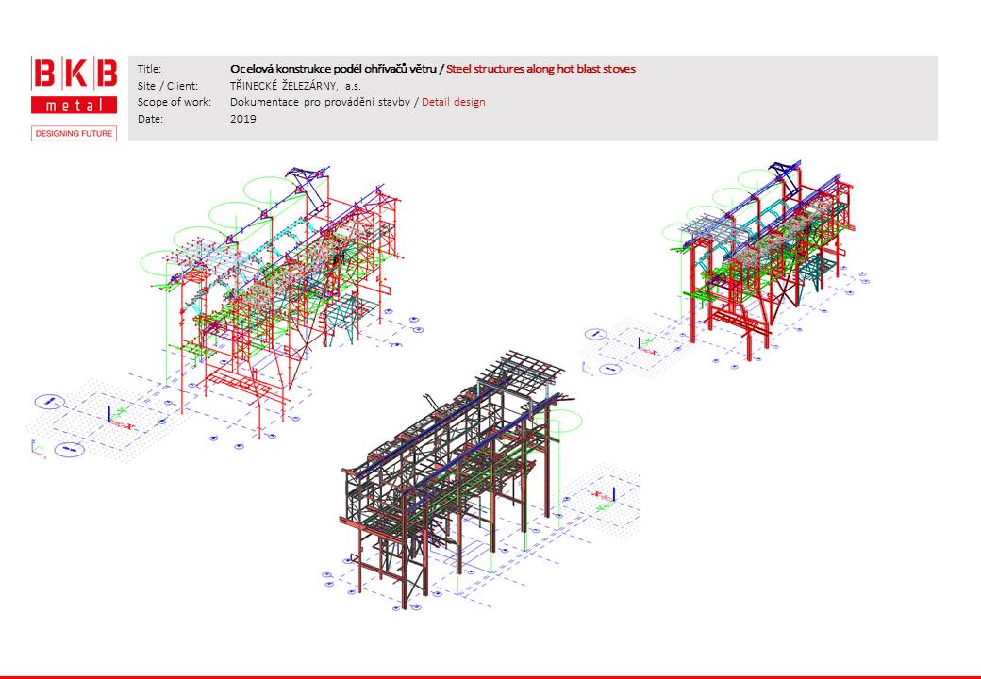Select the date value 2019

pos(242,119)
